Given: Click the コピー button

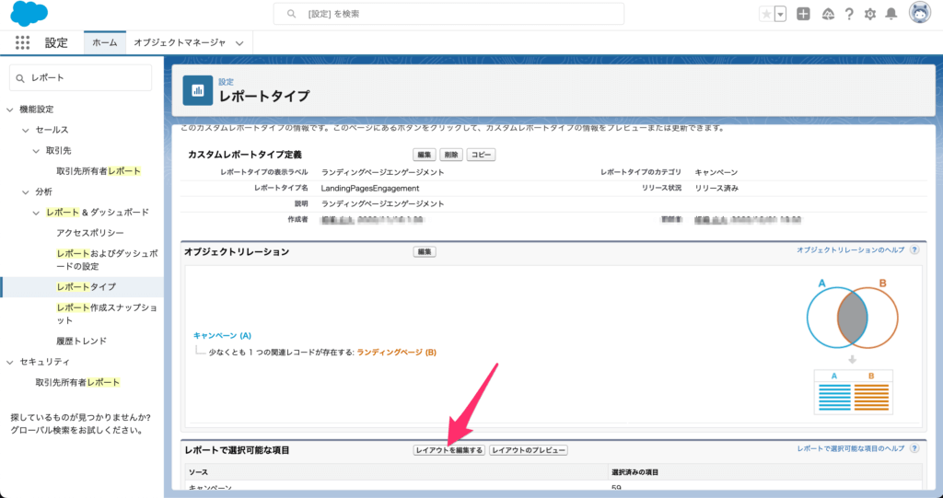Looking at the screenshot, I should (x=481, y=155).
